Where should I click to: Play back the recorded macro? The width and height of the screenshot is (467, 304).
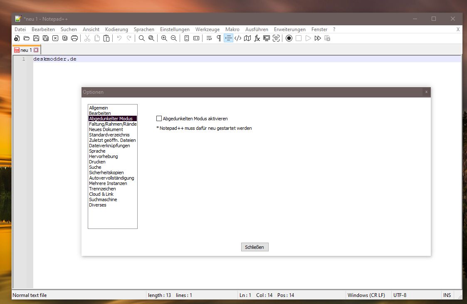point(308,38)
